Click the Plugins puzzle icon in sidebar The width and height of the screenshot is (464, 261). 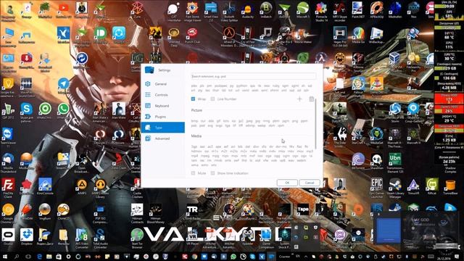coord(148,117)
